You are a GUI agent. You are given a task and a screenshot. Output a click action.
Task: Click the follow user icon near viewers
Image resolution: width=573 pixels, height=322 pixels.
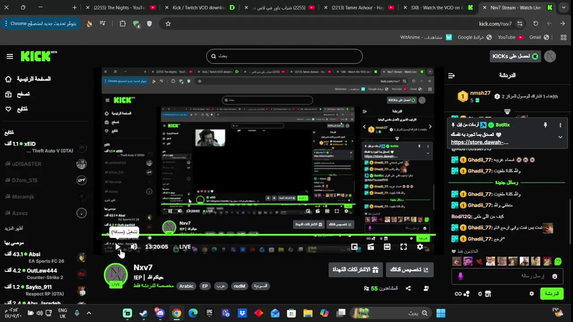(x=426, y=289)
